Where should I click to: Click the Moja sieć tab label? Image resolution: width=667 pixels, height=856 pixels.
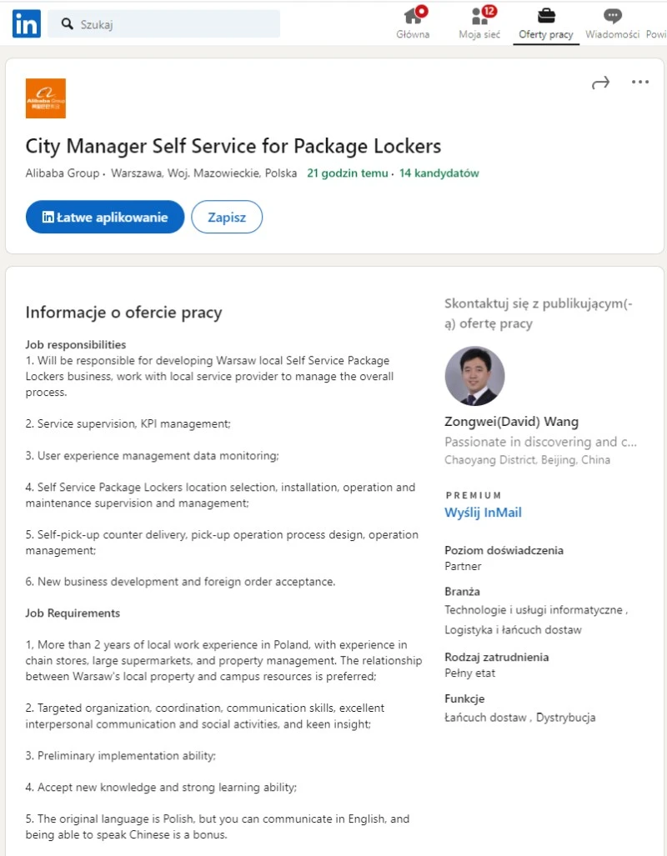pos(479,34)
